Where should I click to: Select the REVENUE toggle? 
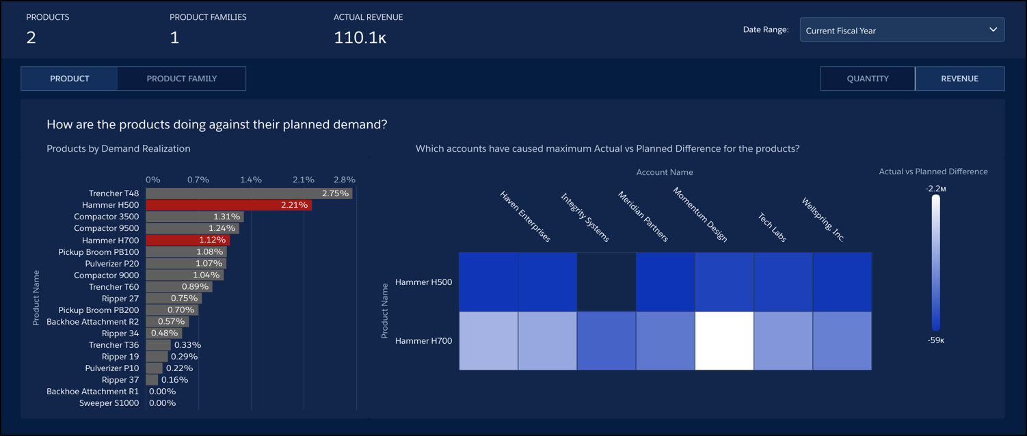(959, 79)
